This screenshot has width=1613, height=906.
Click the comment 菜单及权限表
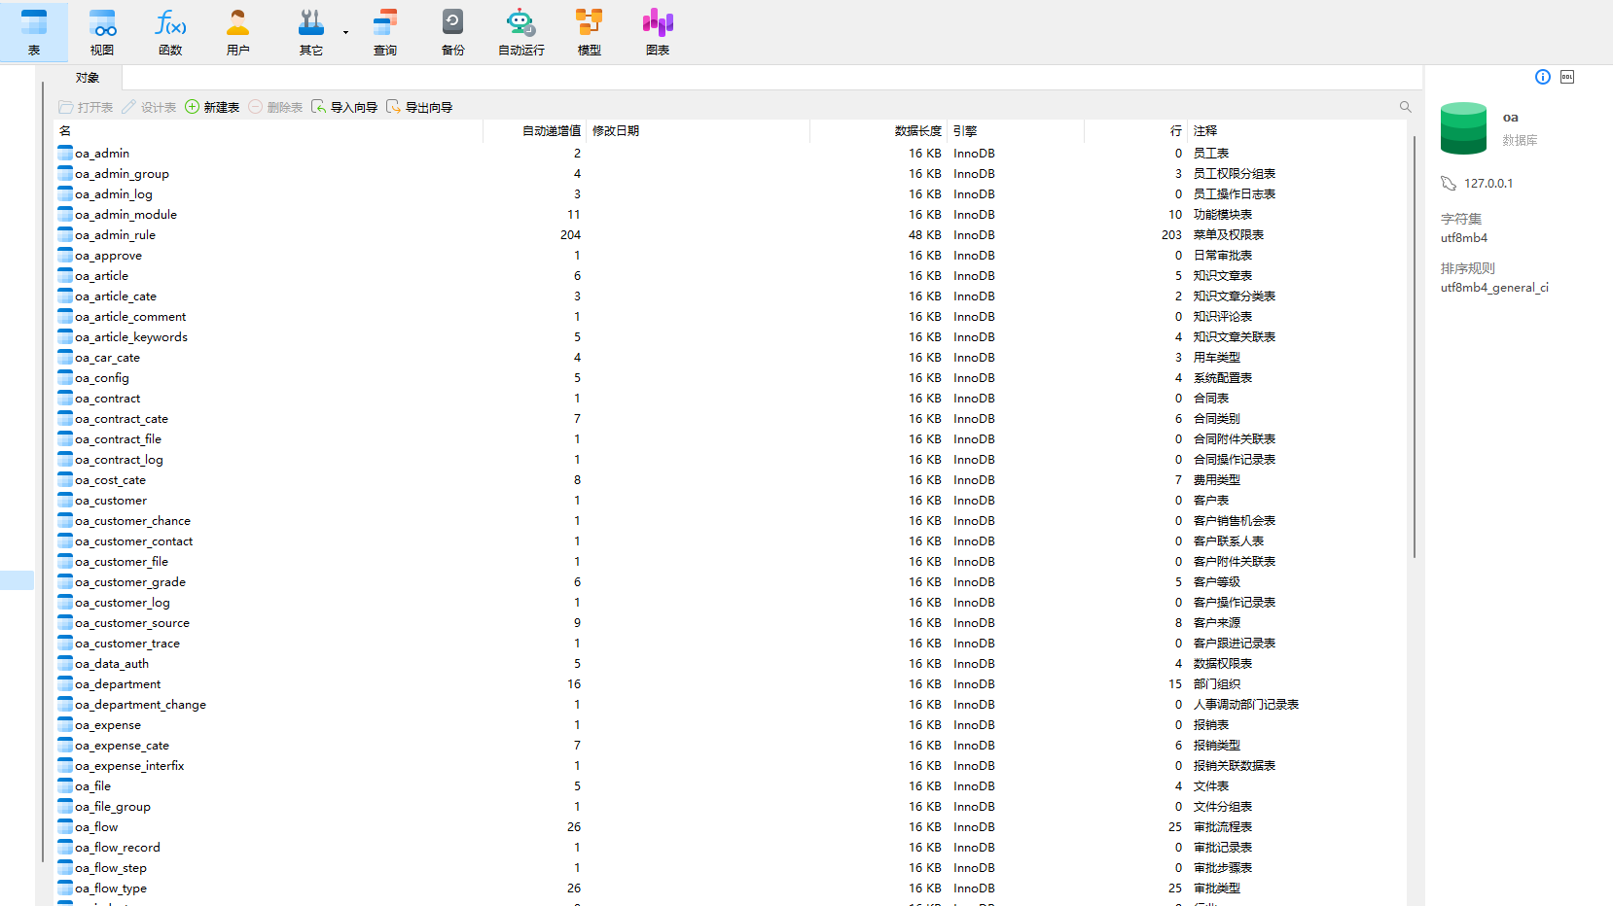pos(1229,235)
